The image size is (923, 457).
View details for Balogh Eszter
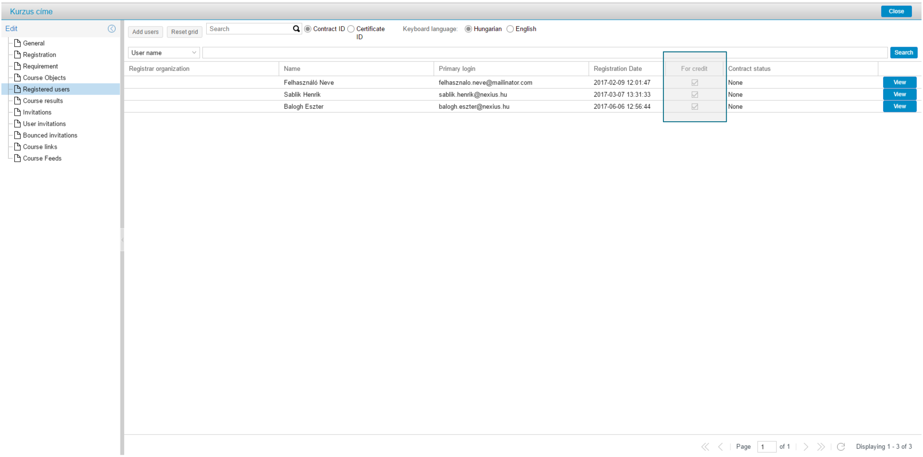tap(899, 106)
